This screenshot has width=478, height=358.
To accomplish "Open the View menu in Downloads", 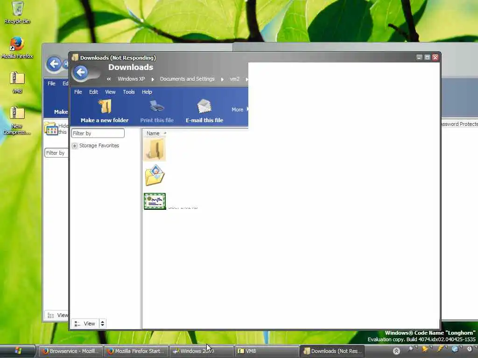I will (x=110, y=92).
